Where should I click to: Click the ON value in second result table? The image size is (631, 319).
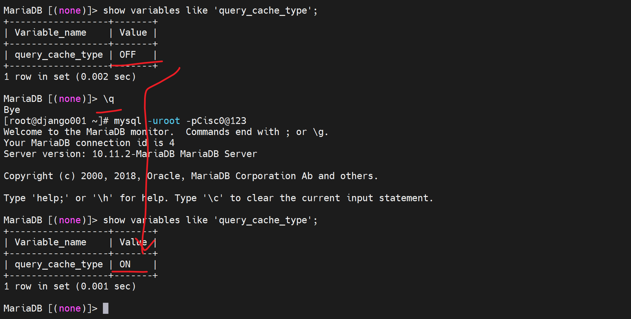point(125,264)
